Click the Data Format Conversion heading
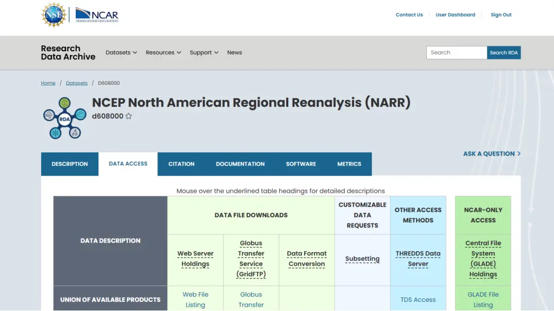This screenshot has height=311, width=554. pyautogui.click(x=307, y=259)
